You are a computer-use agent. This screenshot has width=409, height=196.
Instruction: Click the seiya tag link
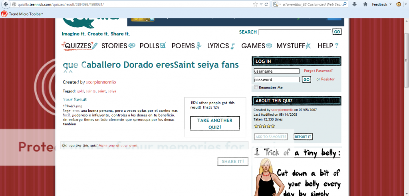click(x=112, y=91)
